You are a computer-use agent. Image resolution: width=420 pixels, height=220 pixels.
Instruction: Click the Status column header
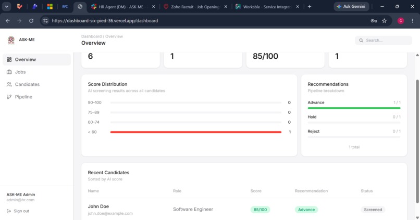367,191
